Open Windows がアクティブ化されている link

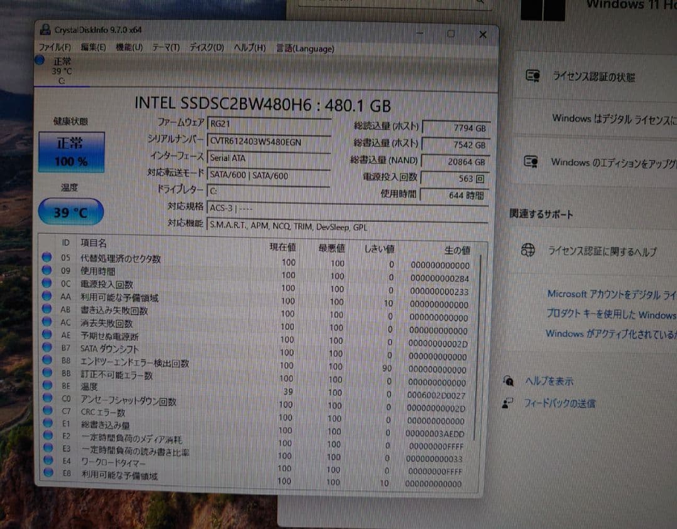(611, 334)
